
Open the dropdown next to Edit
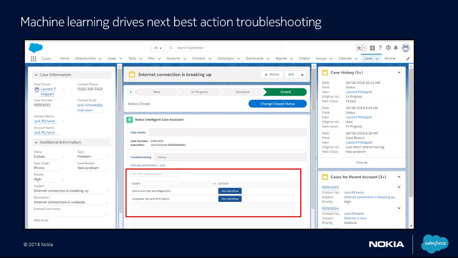pos(302,75)
